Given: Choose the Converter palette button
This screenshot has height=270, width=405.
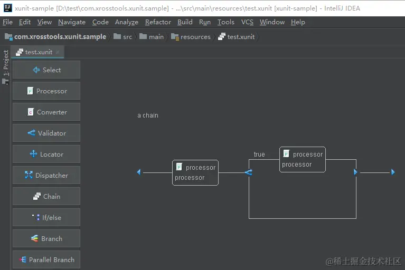Looking at the screenshot, I should 46,112.
